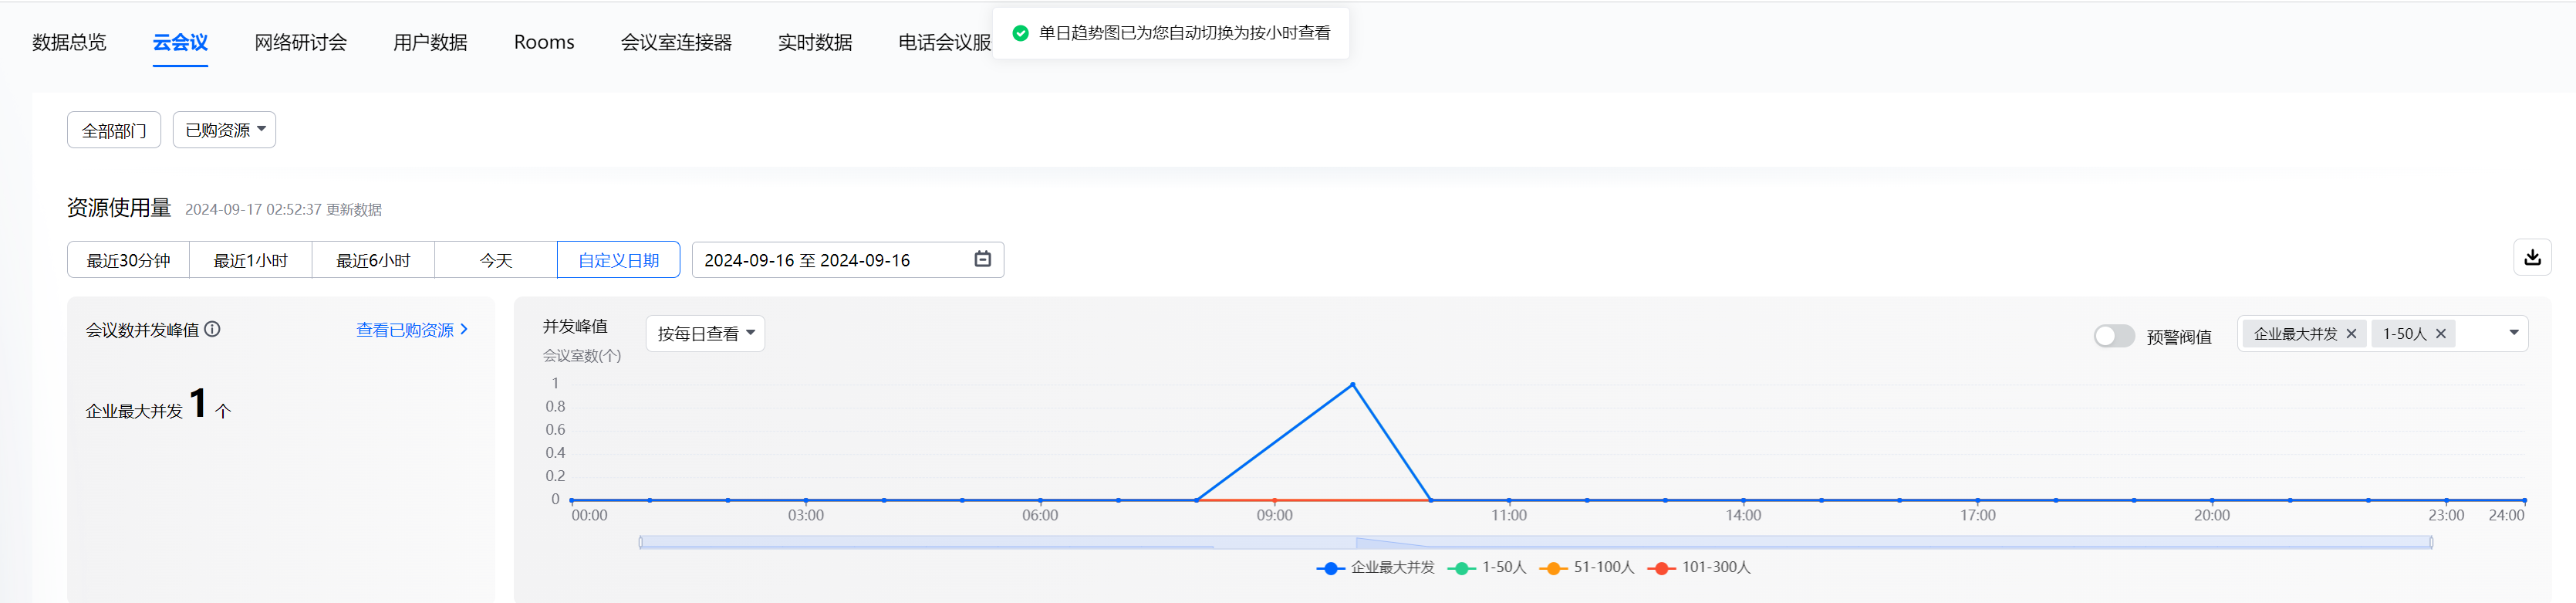2576x603 pixels.
Task: Download the resource usage data
Action: (x=2532, y=257)
